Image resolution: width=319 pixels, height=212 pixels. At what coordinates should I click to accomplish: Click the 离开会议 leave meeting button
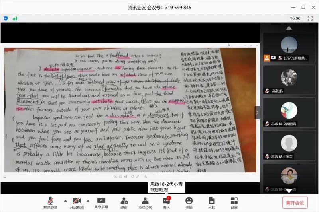[x=295, y=203]
